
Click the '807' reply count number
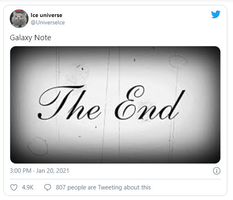coord(61,187)
